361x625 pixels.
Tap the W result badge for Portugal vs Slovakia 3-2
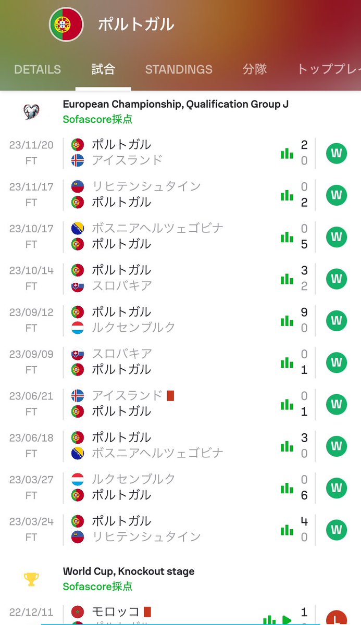point(337,279)
